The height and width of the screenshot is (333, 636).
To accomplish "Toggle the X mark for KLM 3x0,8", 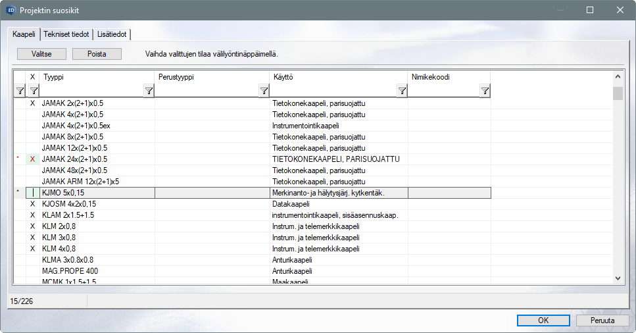I will click(32, 238).
